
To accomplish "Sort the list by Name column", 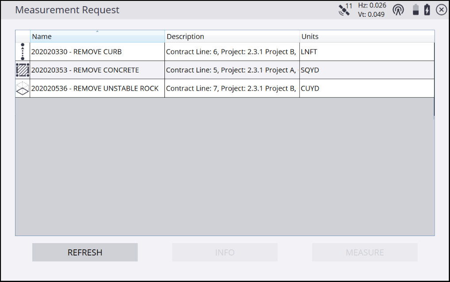I will (x=97, y=36).
